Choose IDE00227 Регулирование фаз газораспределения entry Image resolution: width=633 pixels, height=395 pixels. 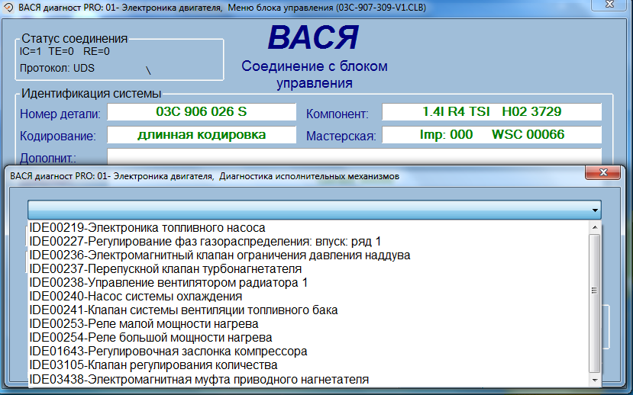pos(205,242)
